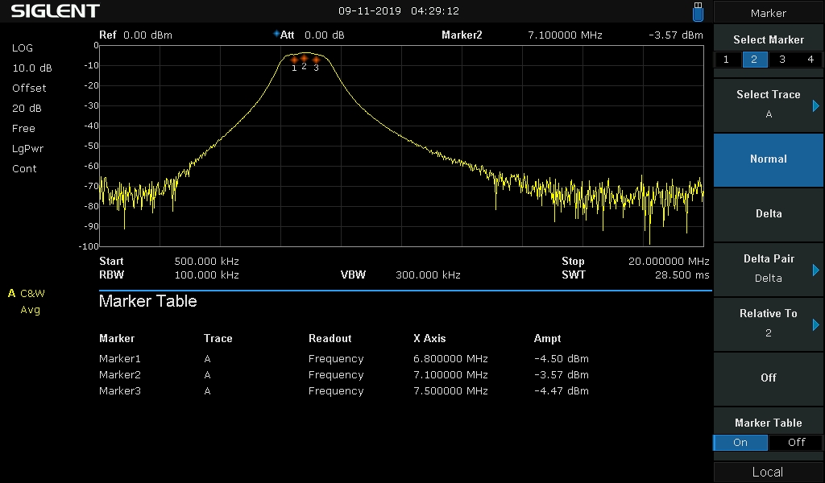Click the trace A C&W Avg indicator

[x=27, y=301]
